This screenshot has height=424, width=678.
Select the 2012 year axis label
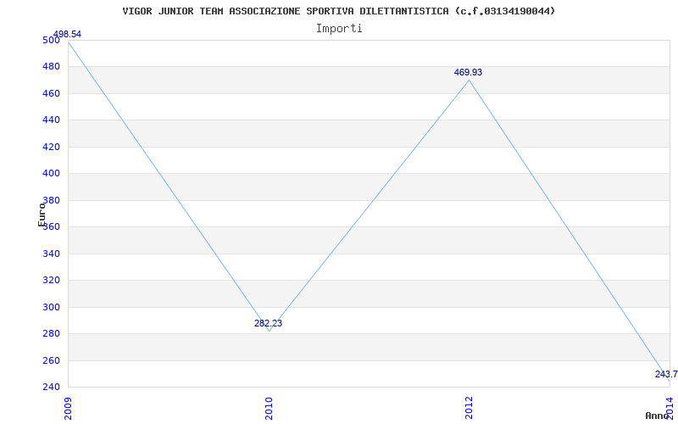coord(470,408)
